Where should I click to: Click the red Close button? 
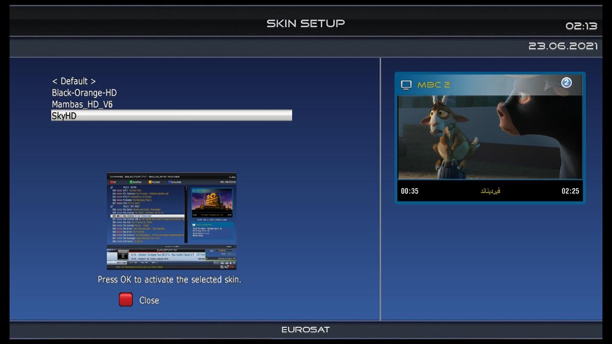(x=126, y=300)
